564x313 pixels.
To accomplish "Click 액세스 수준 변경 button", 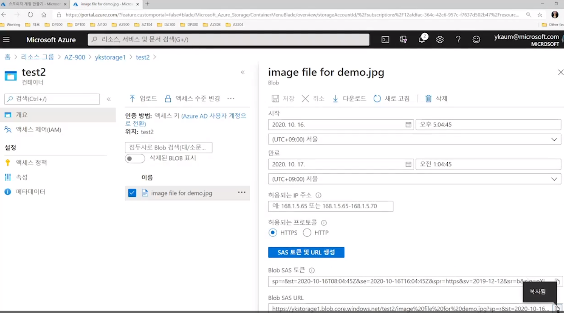I will pyautogui.click(x=192, y=99).
